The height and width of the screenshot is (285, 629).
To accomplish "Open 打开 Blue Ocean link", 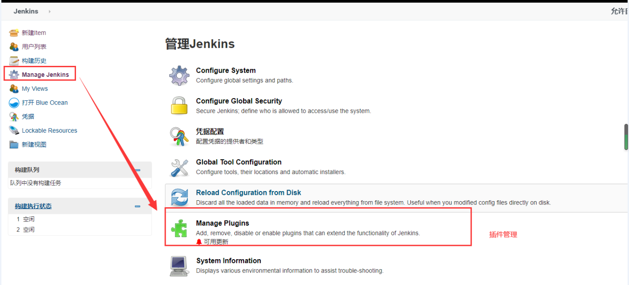I will (x=45, y=103).
